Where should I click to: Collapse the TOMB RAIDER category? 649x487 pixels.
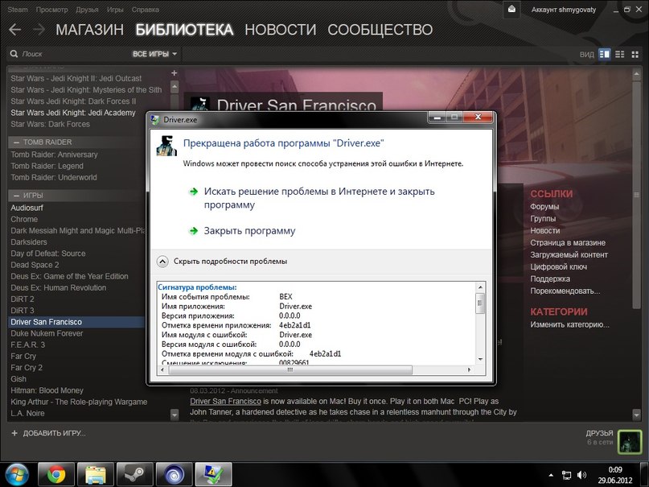point(16,142)
